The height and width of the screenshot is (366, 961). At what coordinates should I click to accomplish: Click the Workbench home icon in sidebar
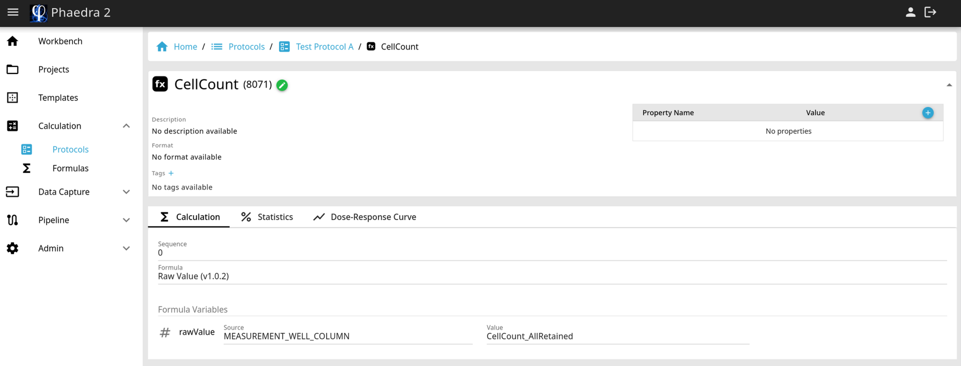coord(13,41)
